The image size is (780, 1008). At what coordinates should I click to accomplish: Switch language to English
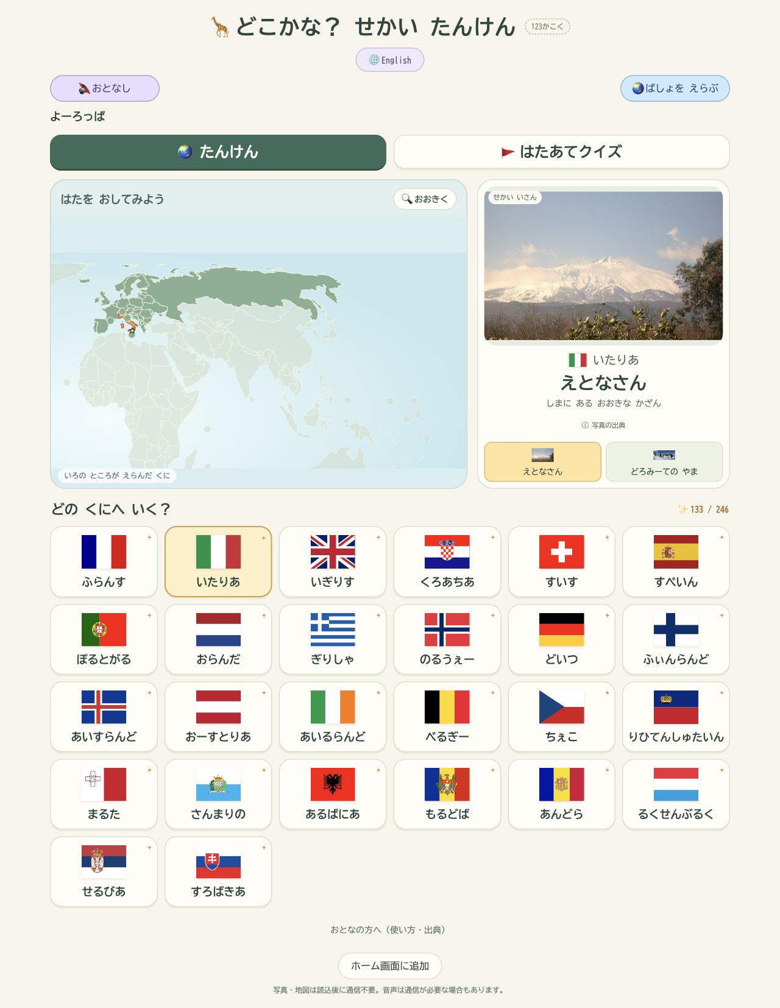point(390,60)
